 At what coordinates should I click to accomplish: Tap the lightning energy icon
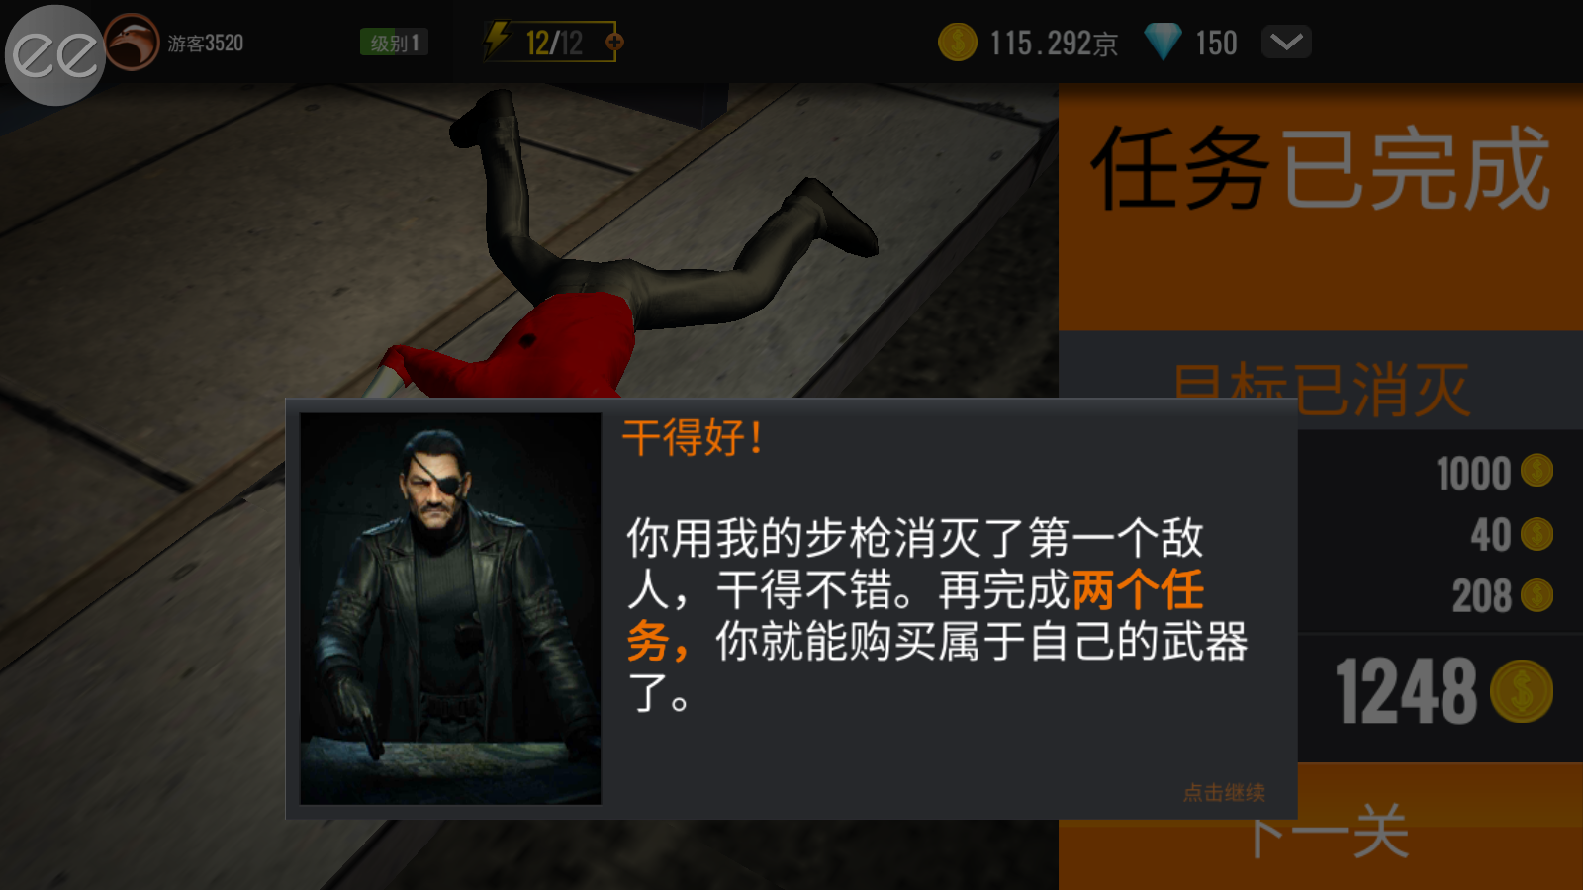coord(497,41)
